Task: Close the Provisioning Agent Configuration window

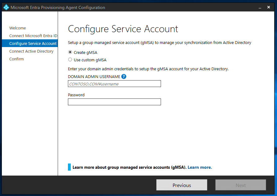Action: coord(269,7)
